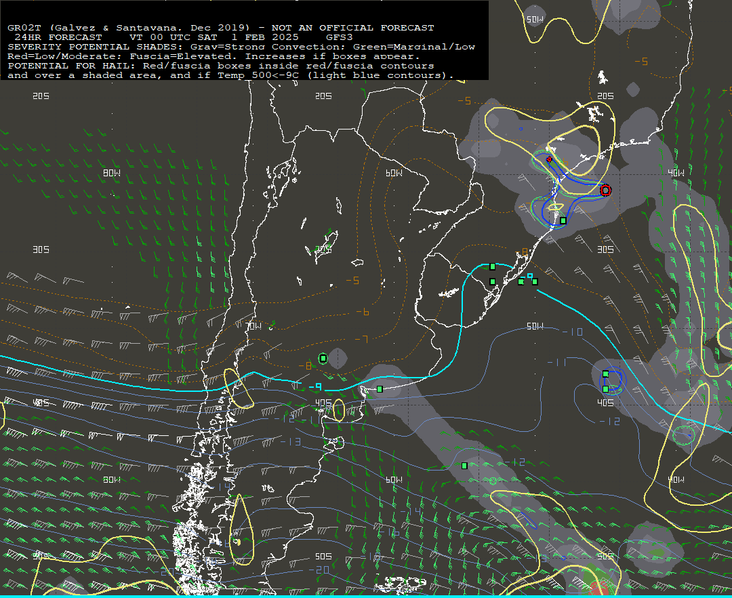Click the yellow oval contour over southern Chile near 50S

(243, 530)
